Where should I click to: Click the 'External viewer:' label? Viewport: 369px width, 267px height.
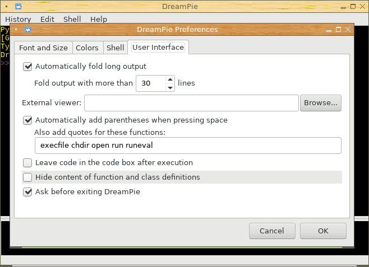point(52,103)
